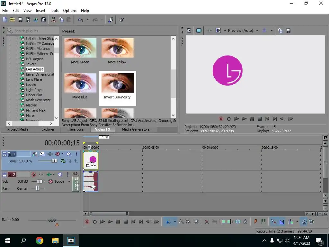The image size is (329, 247).
Task: Open the Tools menu
Action: [54, 11]
